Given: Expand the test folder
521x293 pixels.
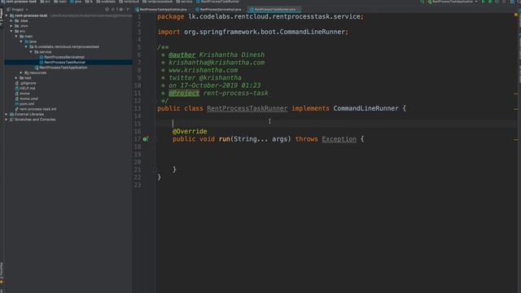Looking at the screenshot, I should click(x=16, y=78).
